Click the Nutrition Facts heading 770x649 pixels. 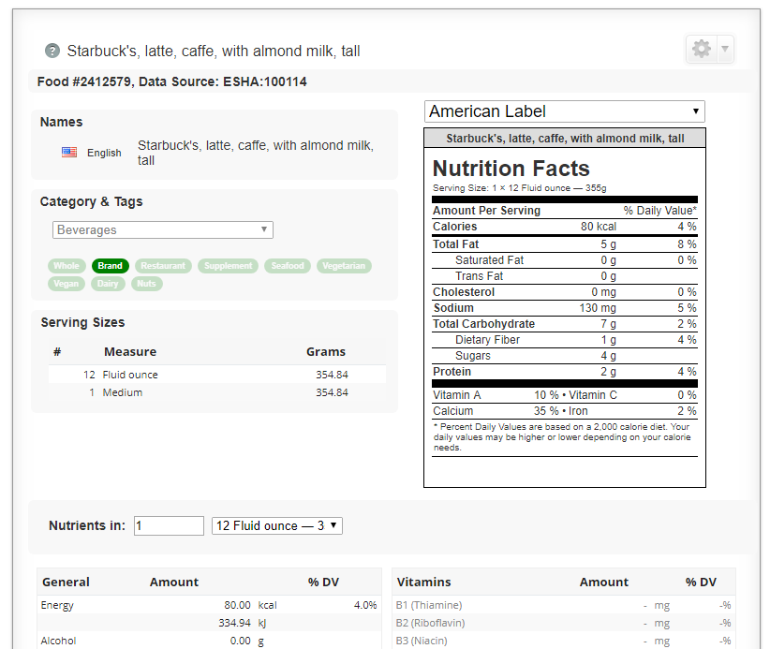click(511, 169)
